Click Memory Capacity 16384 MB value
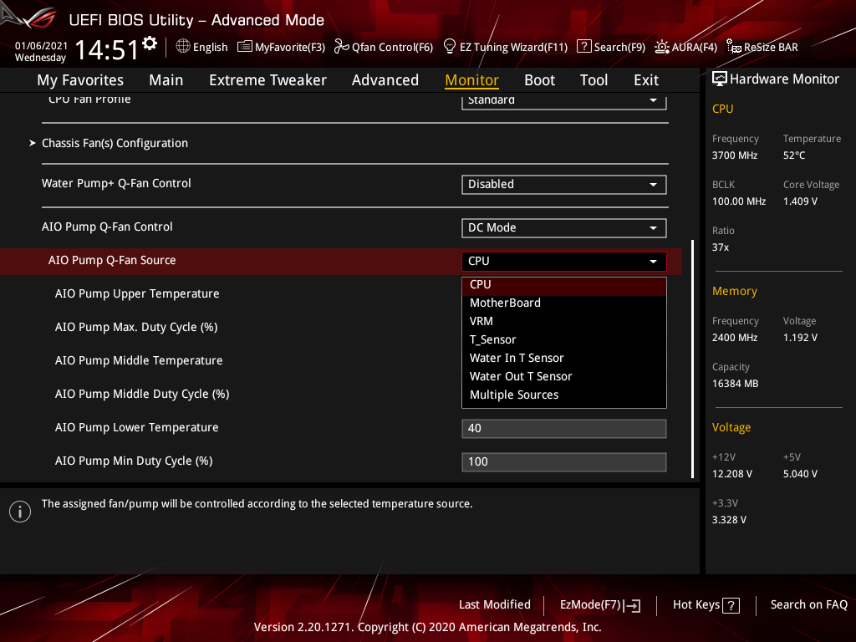 pyautogui.click(x=735, y=384)
